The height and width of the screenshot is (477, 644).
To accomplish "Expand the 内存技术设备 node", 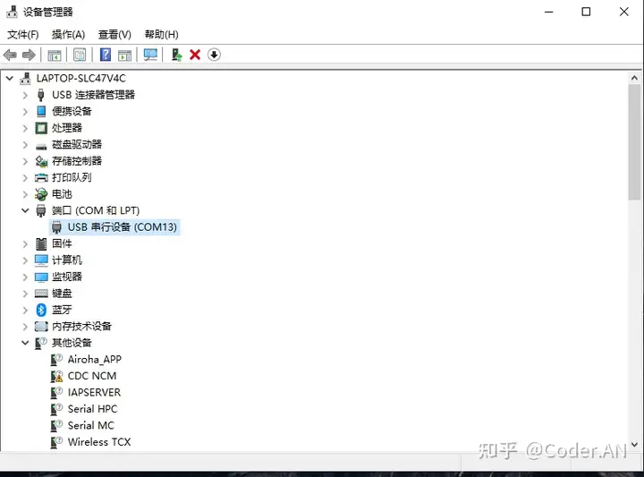I will pyautogui.click(x=25, y=327).
